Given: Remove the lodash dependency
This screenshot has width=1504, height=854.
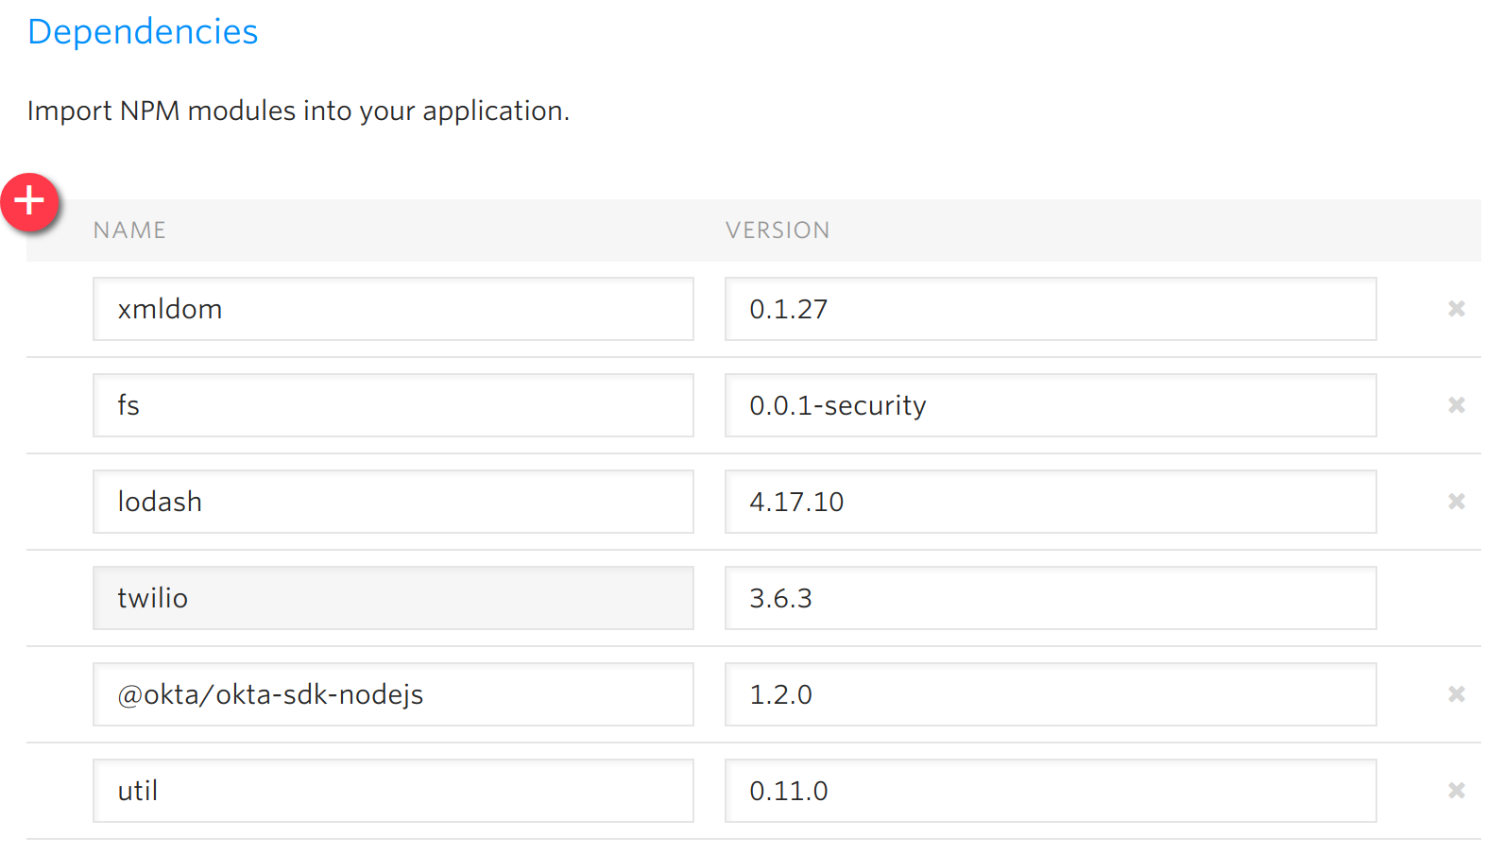Looking at the screenshot, I should 1456,502.
